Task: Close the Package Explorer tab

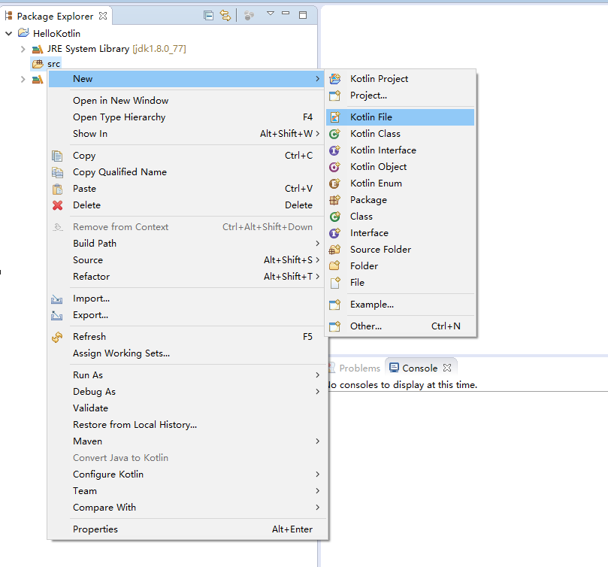Action: 103,16
